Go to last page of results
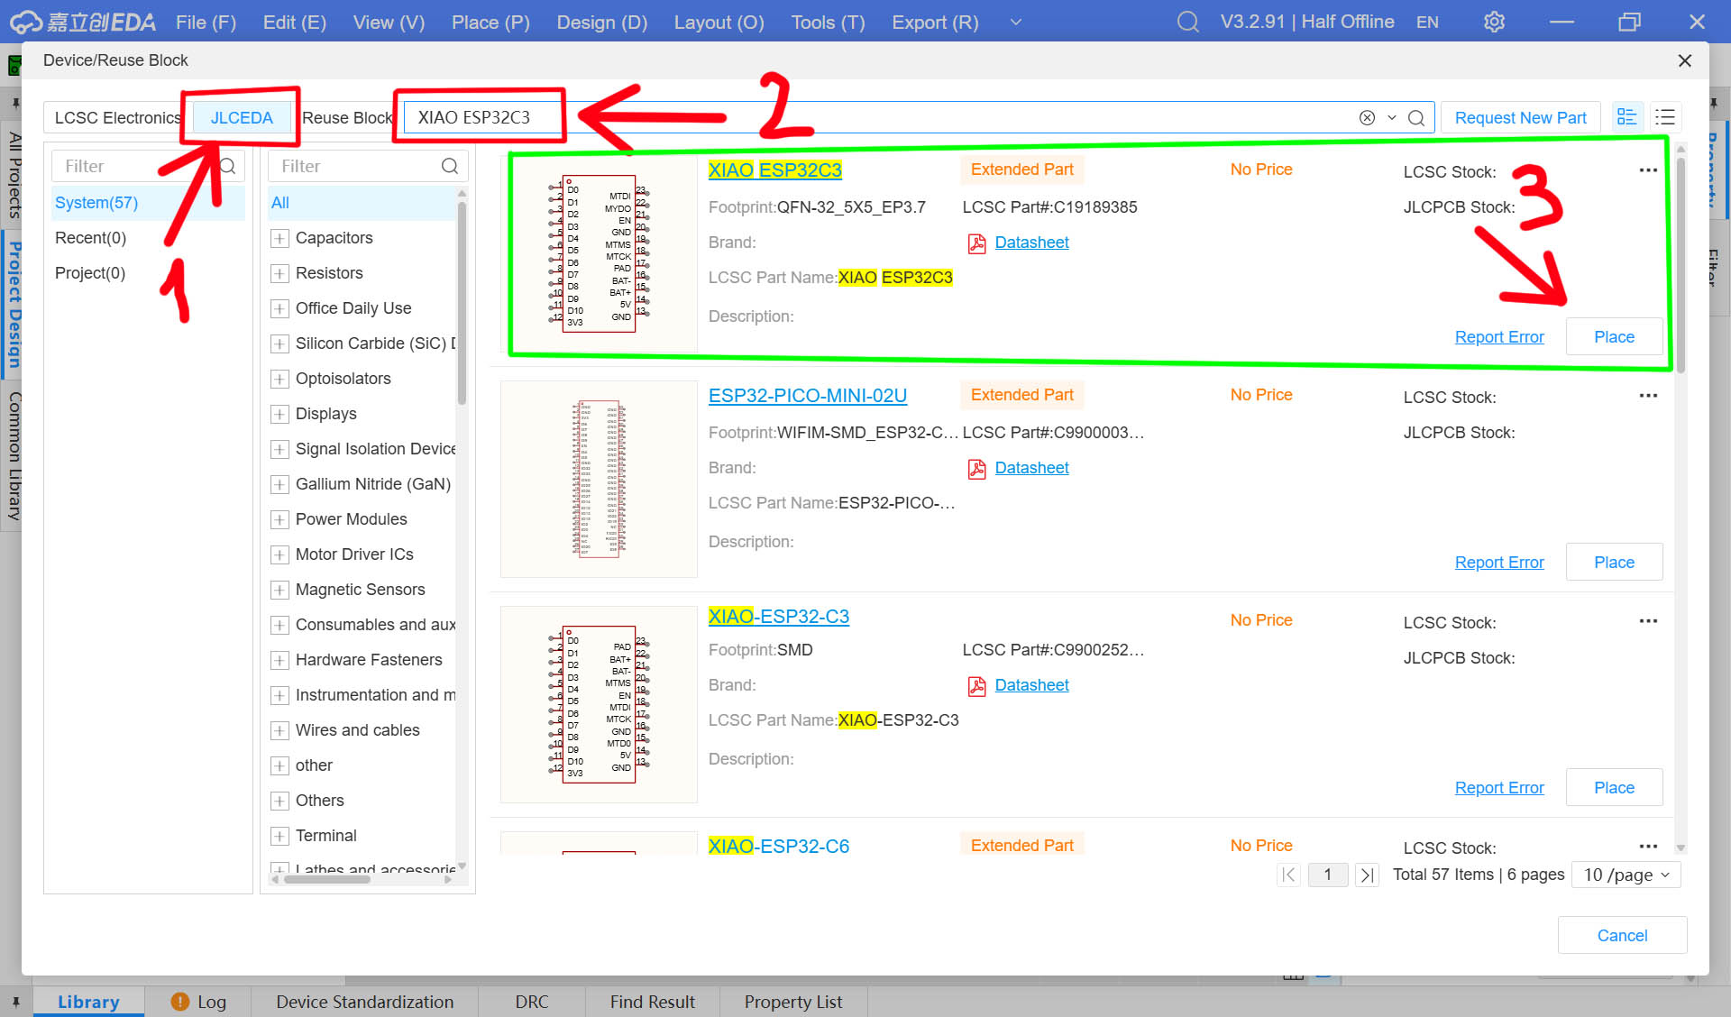This screenshot has height=1017, width=1731. click(x=1367, y=875)
